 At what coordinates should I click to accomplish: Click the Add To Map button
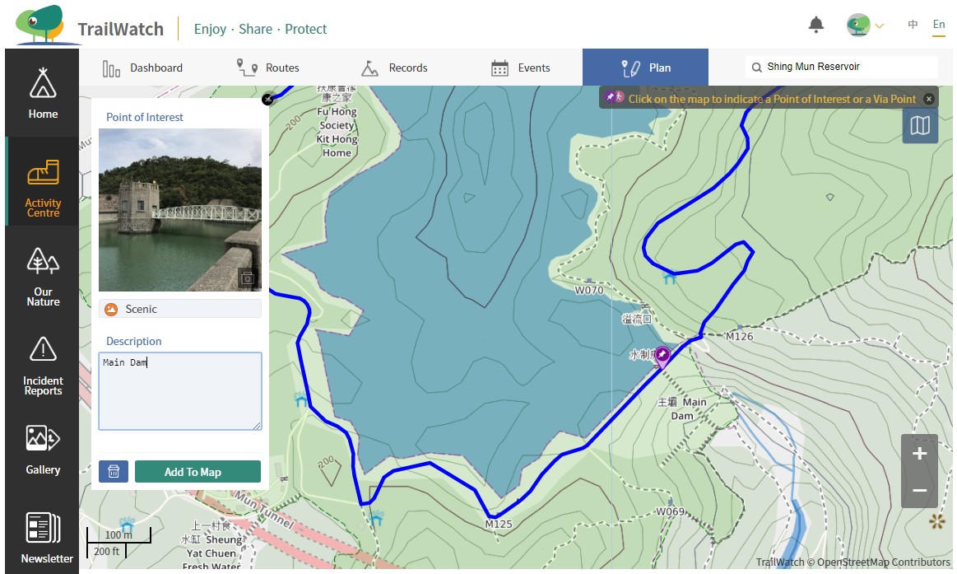click(197, 472)
